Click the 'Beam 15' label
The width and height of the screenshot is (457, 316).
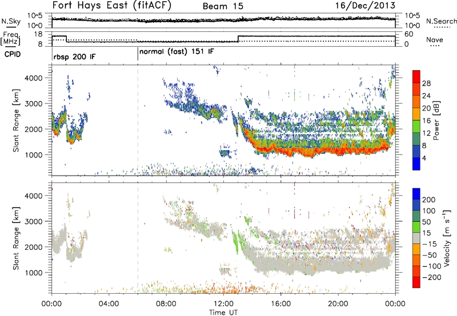click(223, 6)
